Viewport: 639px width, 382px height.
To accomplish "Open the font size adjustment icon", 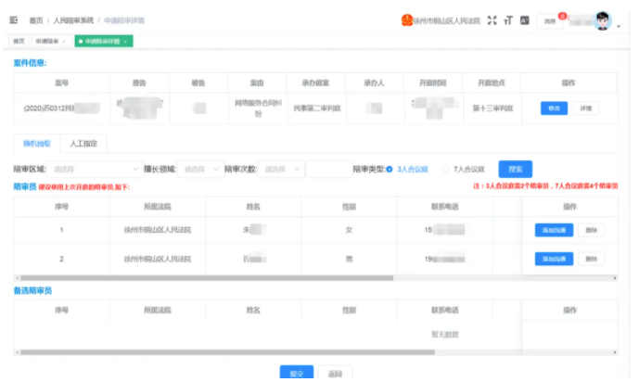I will [x=508, y=19].
